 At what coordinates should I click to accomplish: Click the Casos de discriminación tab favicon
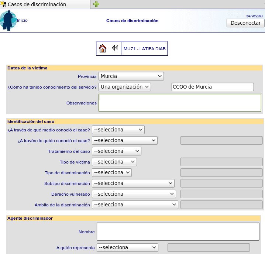pyautogui.click(x=3, y=4)
